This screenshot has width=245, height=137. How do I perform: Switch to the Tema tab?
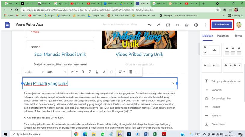[x=238, y=36]
